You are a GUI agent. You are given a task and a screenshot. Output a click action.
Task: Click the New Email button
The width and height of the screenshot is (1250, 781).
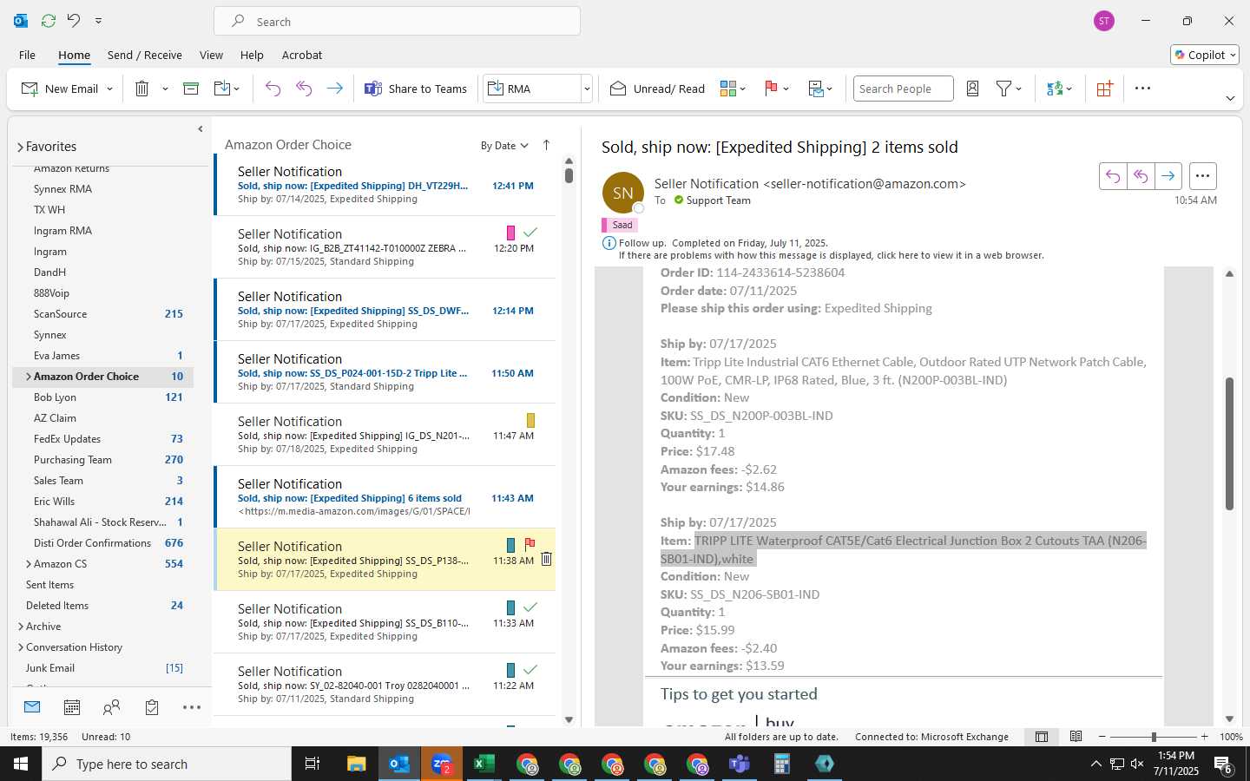59,89
